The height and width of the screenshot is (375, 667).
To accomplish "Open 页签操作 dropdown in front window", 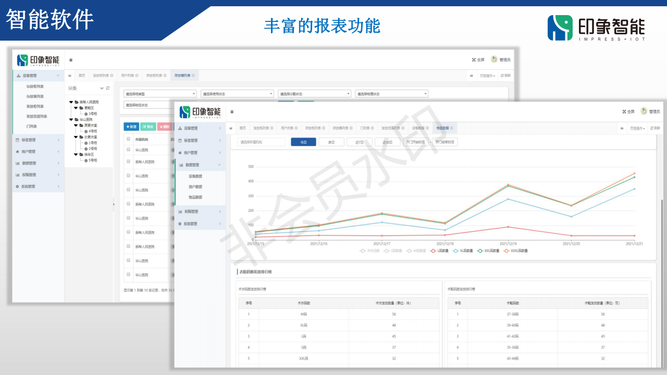I will click(637, 128).
